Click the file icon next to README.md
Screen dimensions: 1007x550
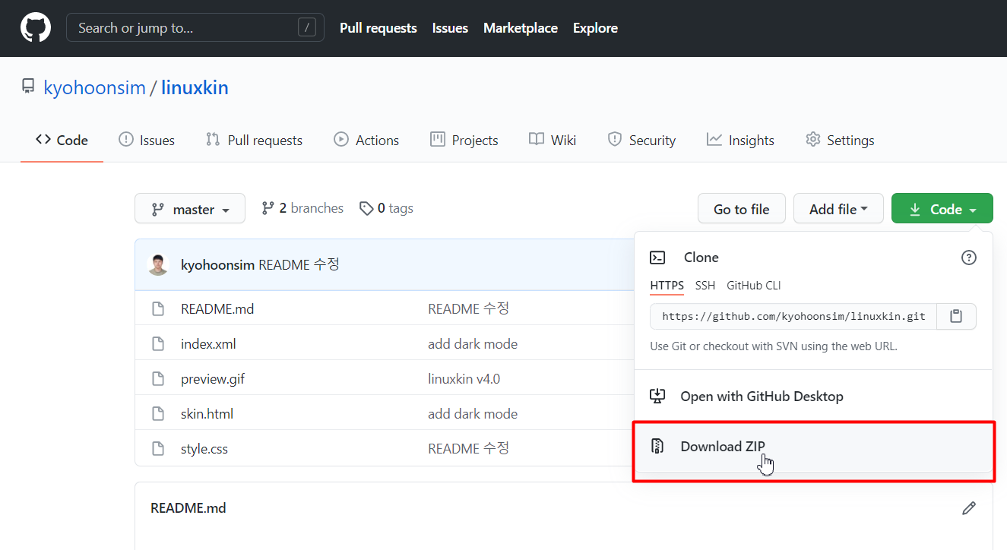[x=158, y=309]
